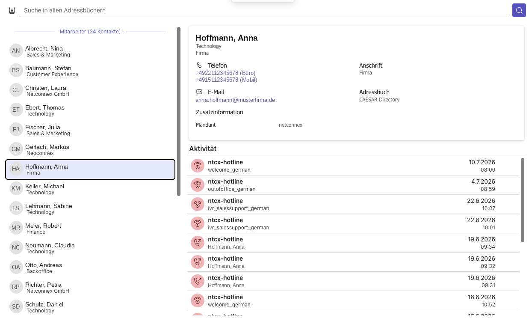Viewport: 529px width, 318px height.
Task: Click the contact list scrollbar
Action: (179, 111)
